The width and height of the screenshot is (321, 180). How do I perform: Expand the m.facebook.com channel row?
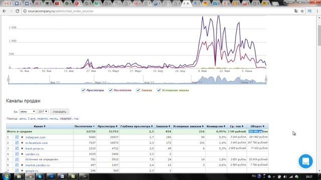(x=22, y=142)
